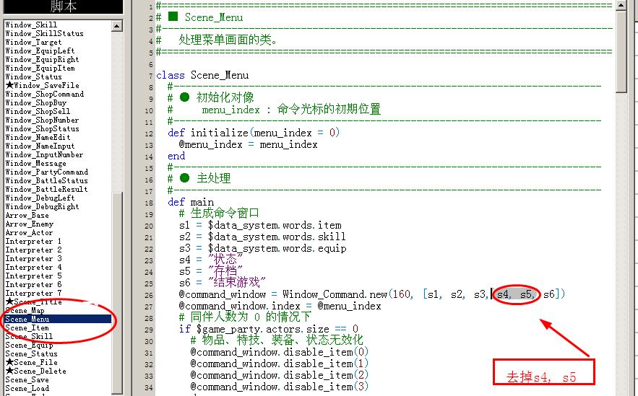Click the s1 = $data_system.words.item line
This screenshot has height=396, width=638.
tap(260, 225)
